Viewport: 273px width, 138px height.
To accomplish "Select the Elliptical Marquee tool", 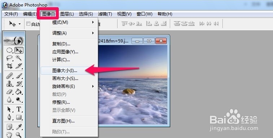I will [x=9, y=50].
